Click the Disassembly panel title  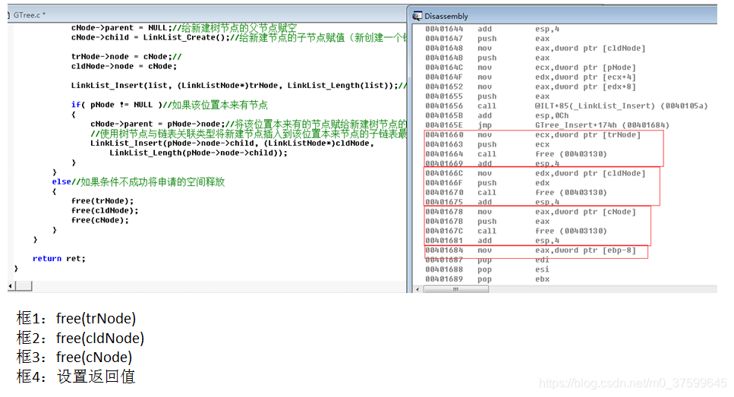pos(446,17)
